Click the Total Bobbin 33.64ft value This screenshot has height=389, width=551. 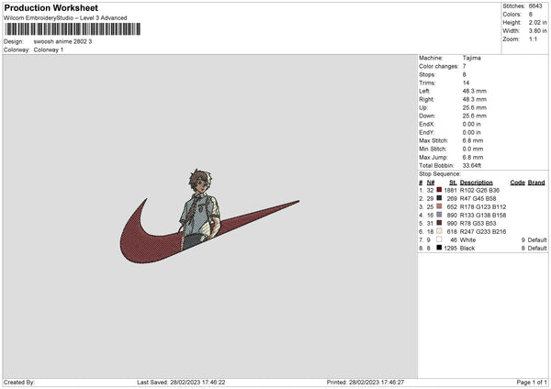click(472, 165)
